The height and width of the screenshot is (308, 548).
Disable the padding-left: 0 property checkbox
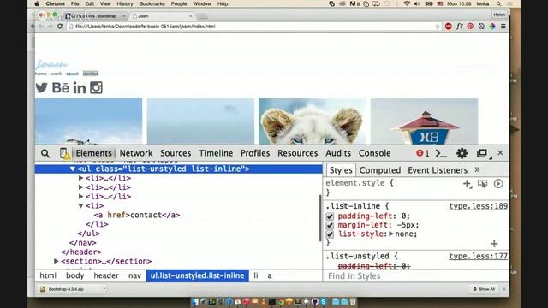[330, 216]
